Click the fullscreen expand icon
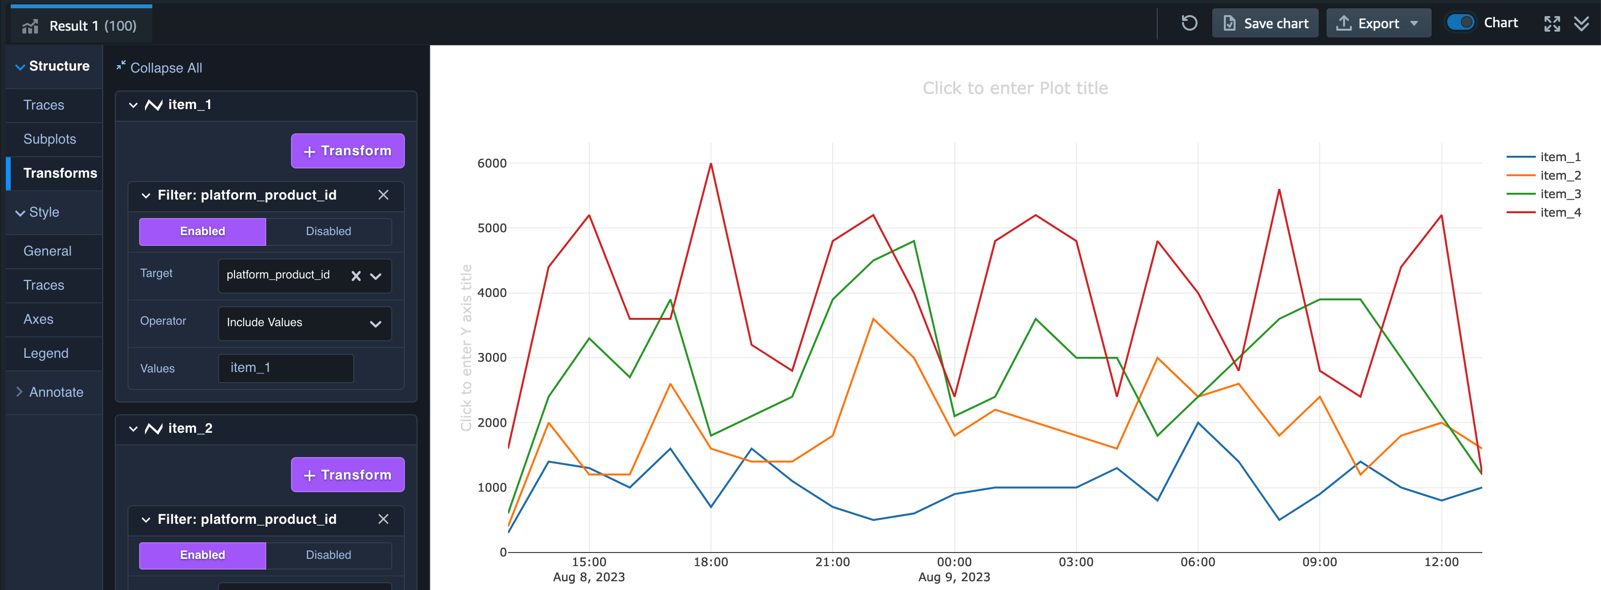Image resolution: width=1601 pixels, height=590 pixels. [x=1552, y=24]
